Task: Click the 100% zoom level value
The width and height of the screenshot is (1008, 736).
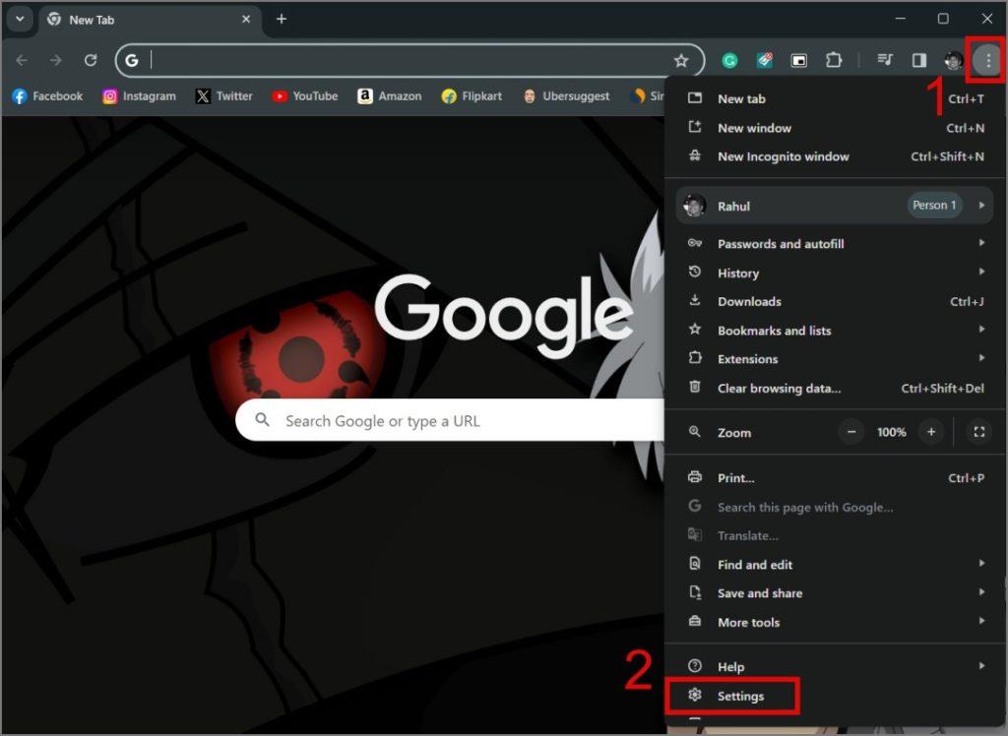Action: click(x=891, y=432)
